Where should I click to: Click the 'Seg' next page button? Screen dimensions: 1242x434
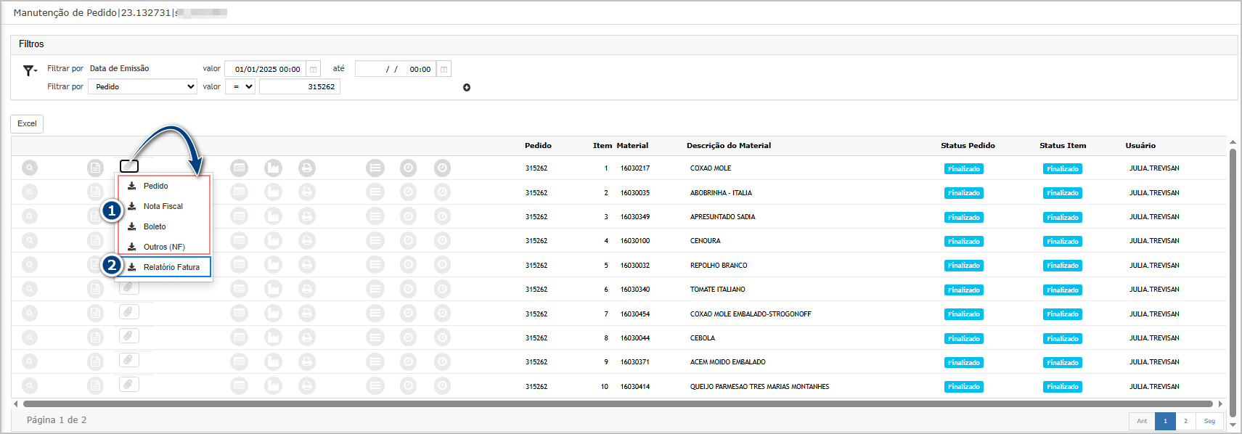tap(1209, 421)
